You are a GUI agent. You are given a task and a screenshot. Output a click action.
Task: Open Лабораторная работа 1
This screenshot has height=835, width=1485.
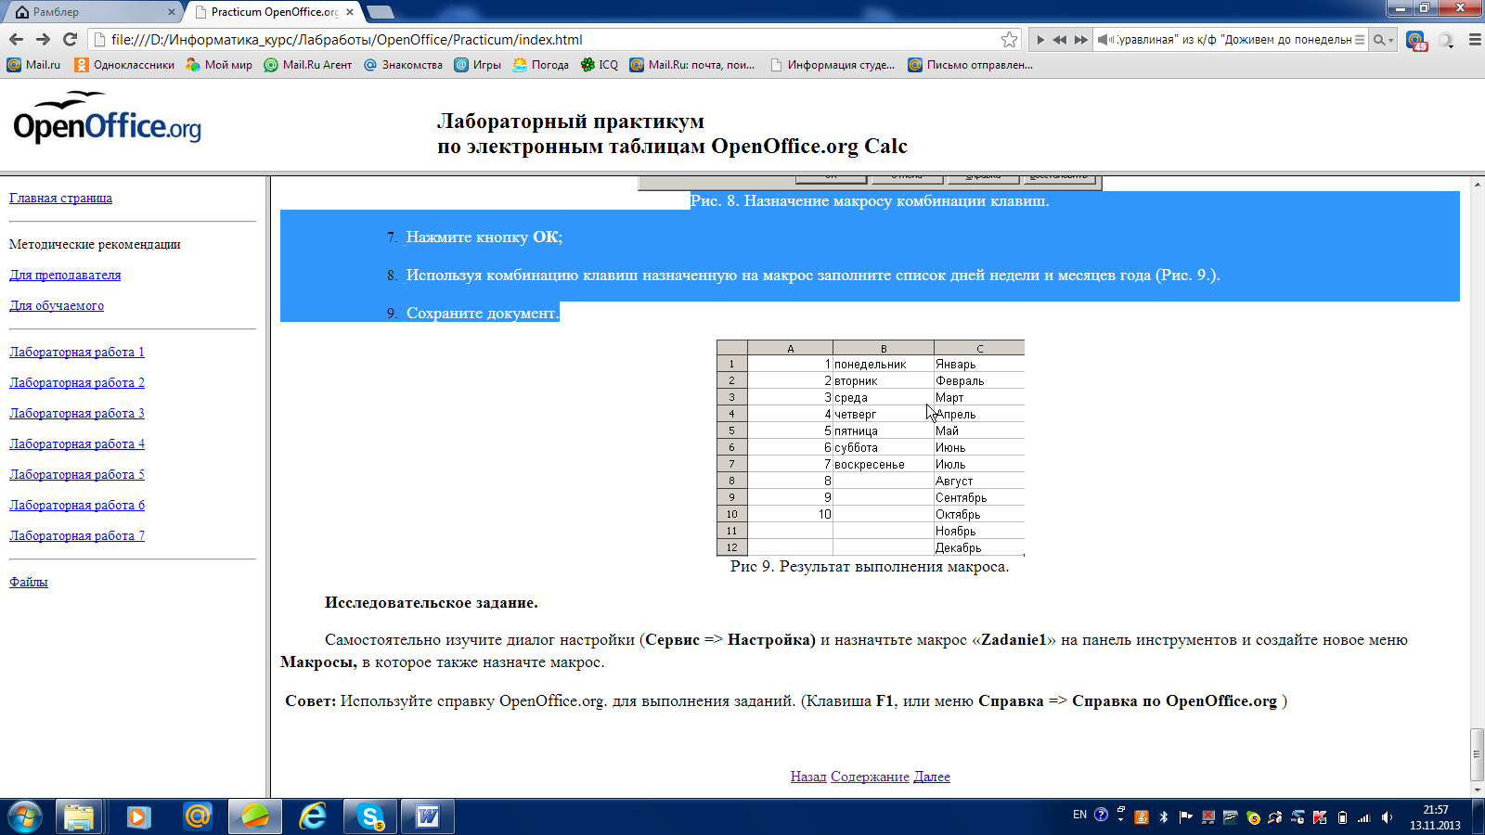tap(77, 352)
